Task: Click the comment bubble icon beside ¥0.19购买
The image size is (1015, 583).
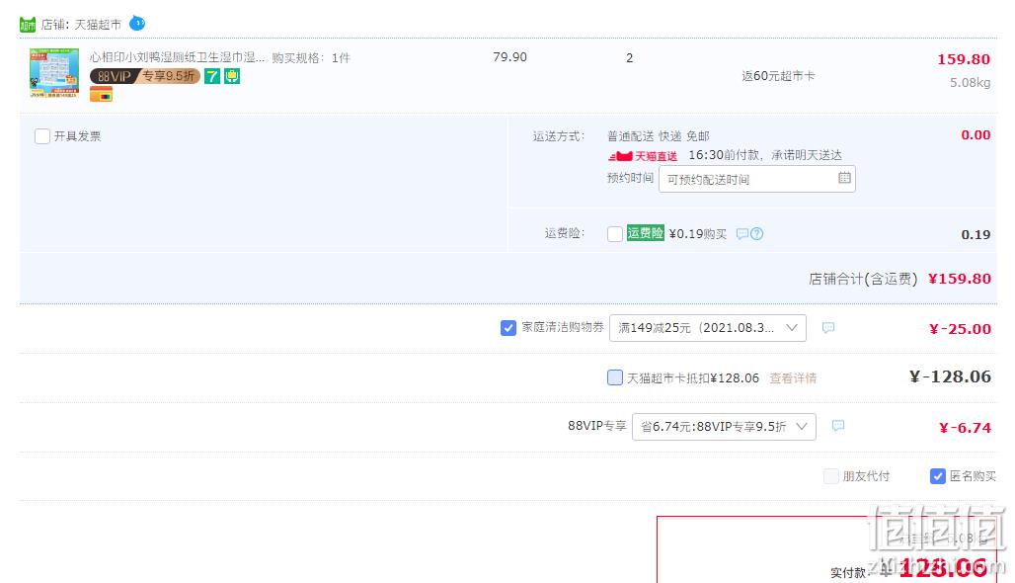Action: click(x=742, y=234)
